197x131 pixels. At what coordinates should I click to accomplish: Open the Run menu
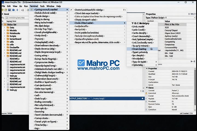click(26, 6)
